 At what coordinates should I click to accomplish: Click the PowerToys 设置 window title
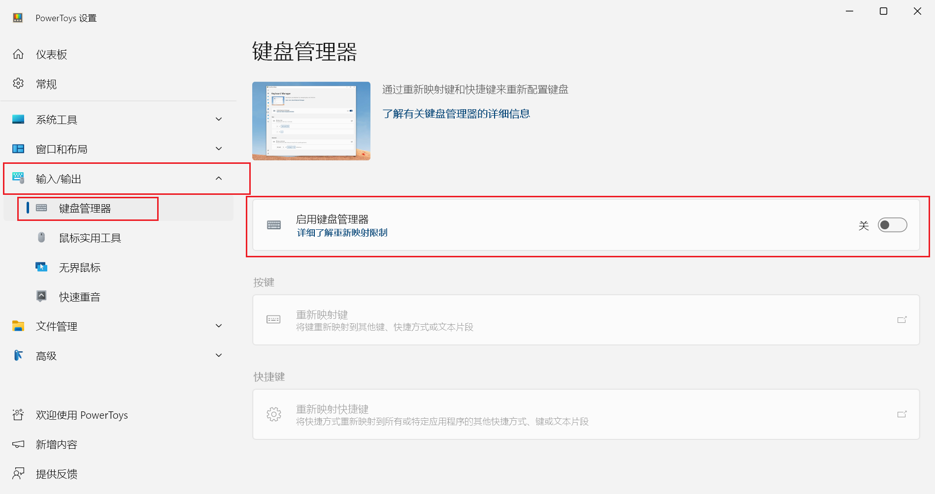pos(66,18)
